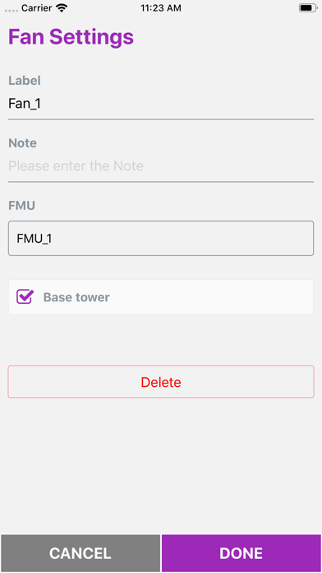Click the Base tower label text
This screenshot has height=573, width=322.
[x=76, y=297]
